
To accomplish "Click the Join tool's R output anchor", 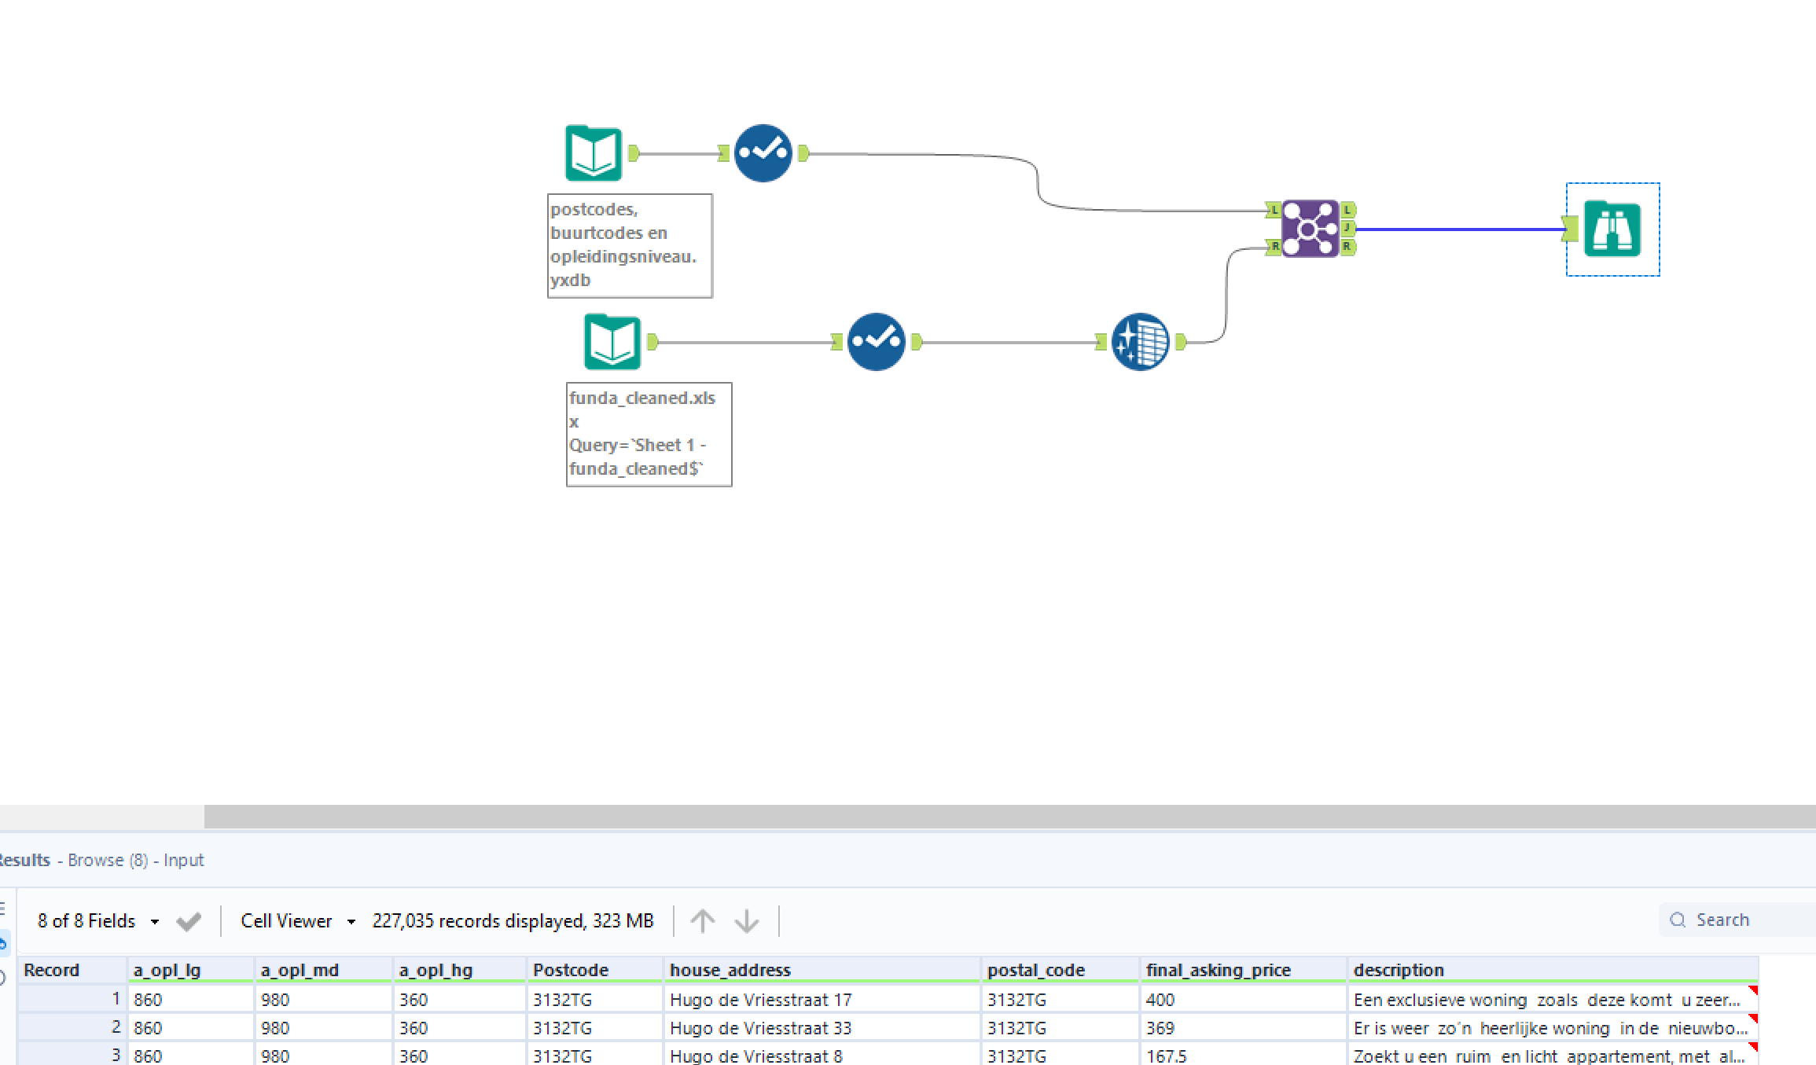I will pos(1347,247).
